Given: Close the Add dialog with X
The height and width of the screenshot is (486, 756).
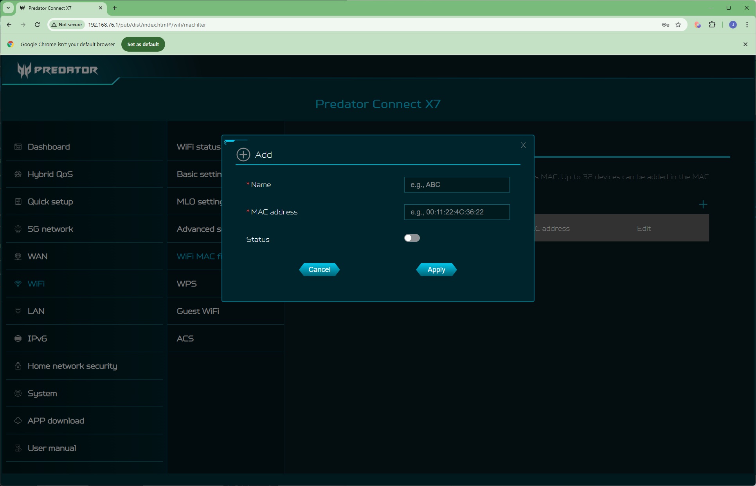Looking at the screenshot, I should pyautogui.click(x=523, y=145).
